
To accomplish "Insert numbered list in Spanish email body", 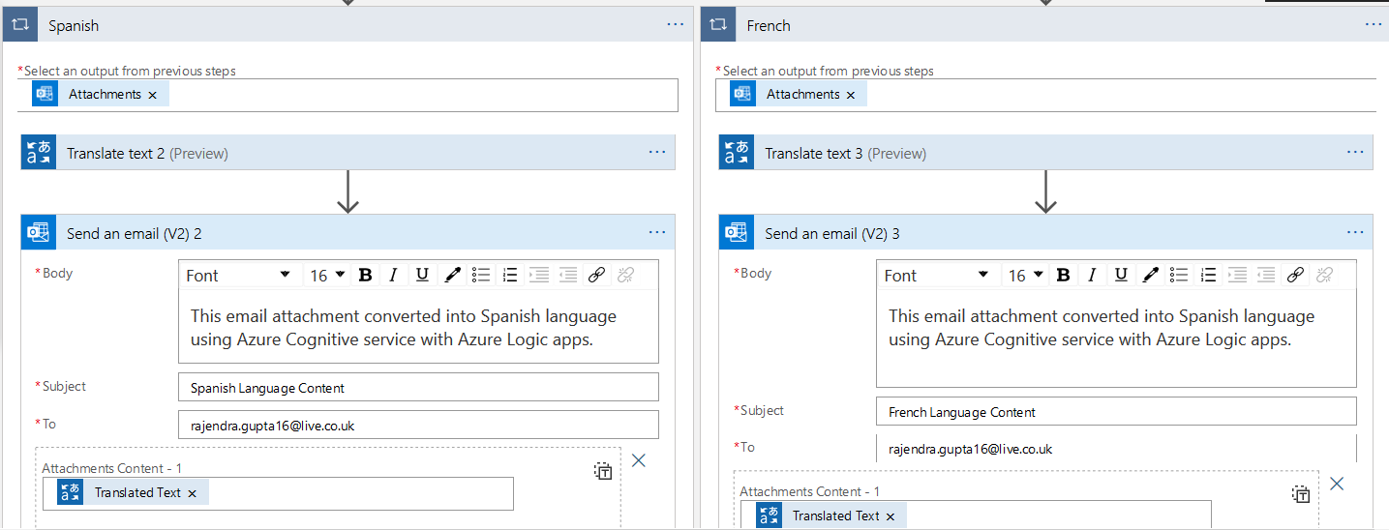I will [511, 276].
